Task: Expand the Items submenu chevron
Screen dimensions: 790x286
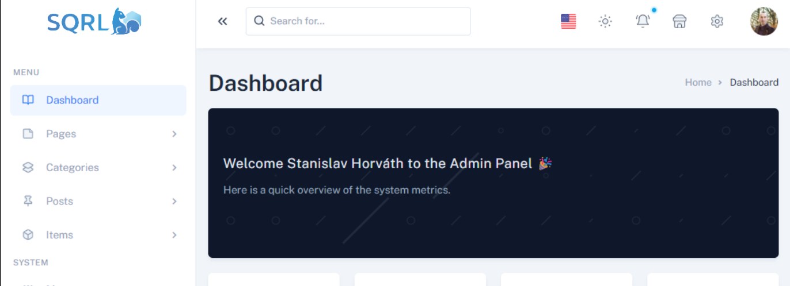Action: pyautogui.click(x=174, y=235)
